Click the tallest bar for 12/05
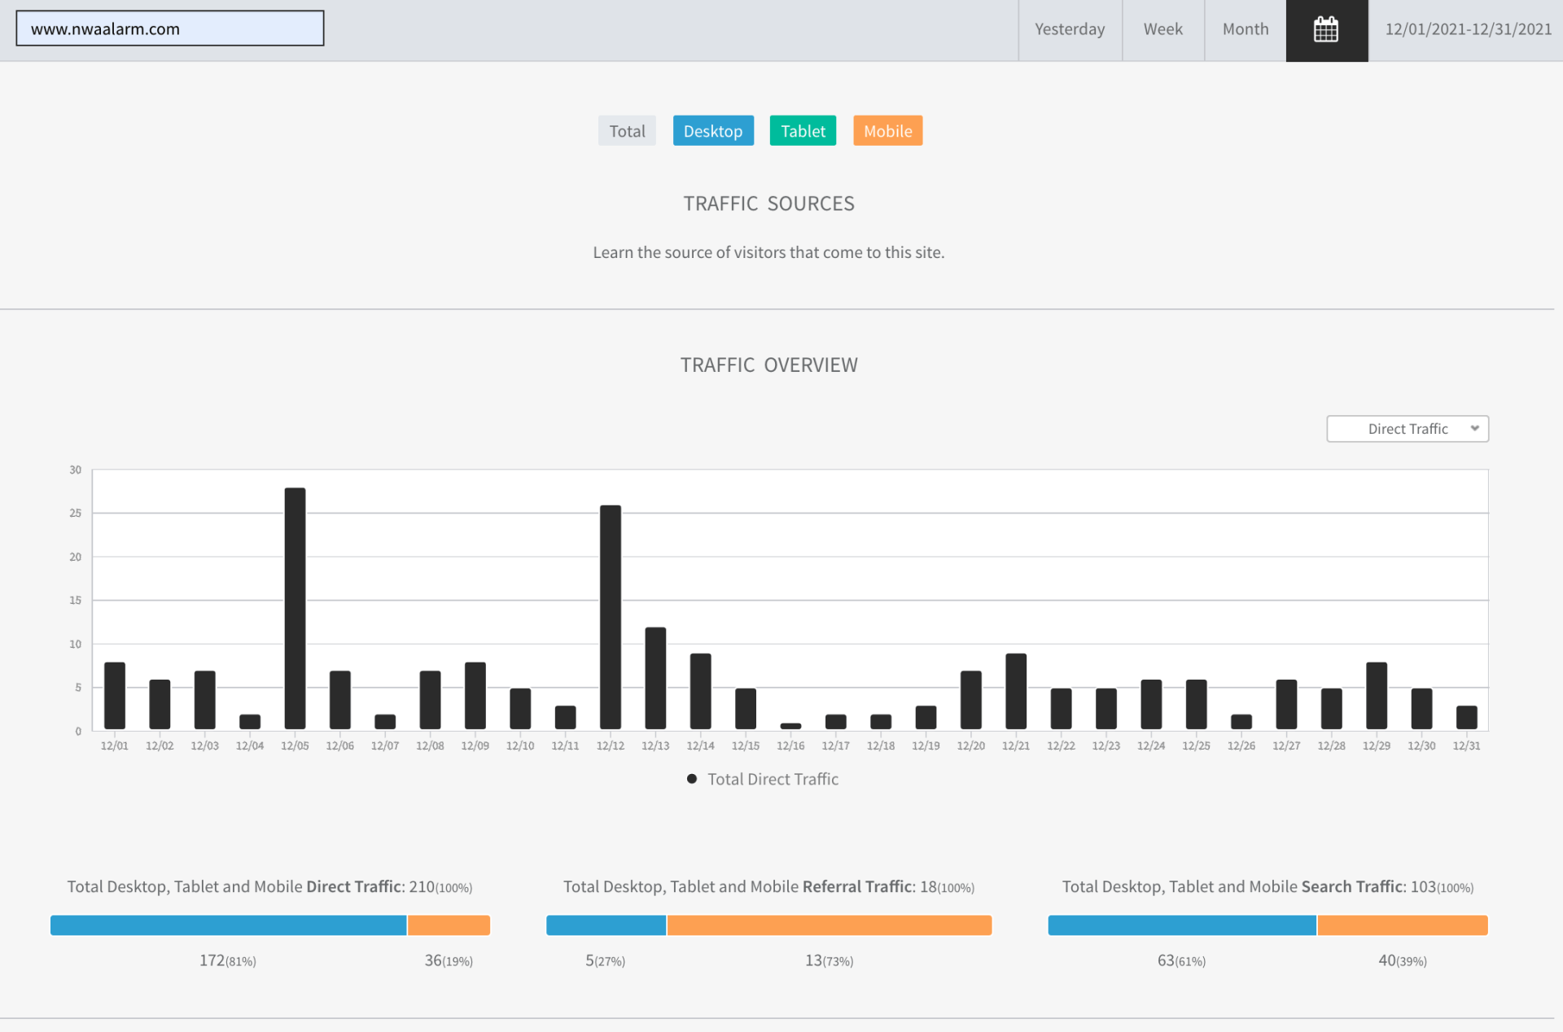The width and height of the screenshot is (1563, 1032). point(296,608)
